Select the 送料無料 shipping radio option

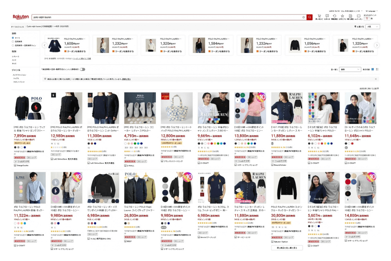coord(13,42)
